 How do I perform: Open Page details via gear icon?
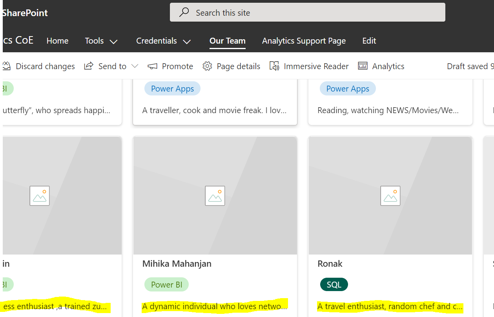207,66
